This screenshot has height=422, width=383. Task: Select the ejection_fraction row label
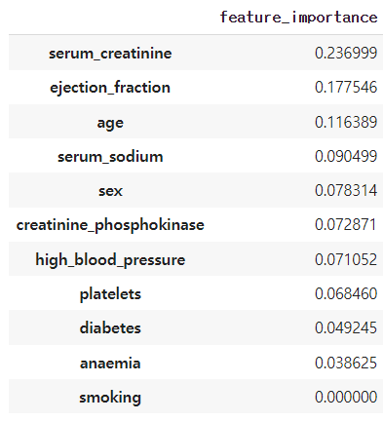(x=110, y=88)
